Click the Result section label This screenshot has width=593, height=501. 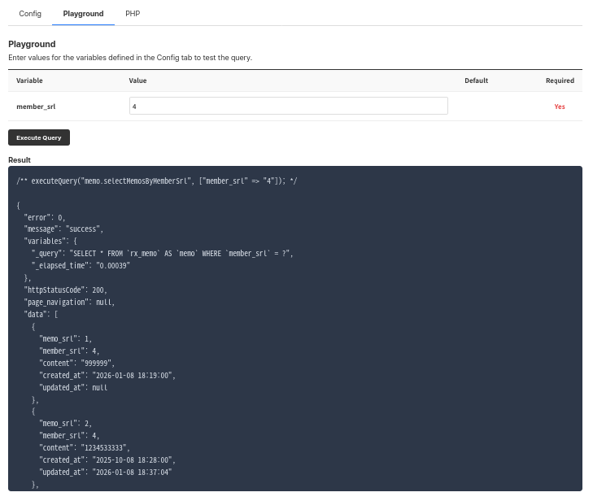[20, 160]
